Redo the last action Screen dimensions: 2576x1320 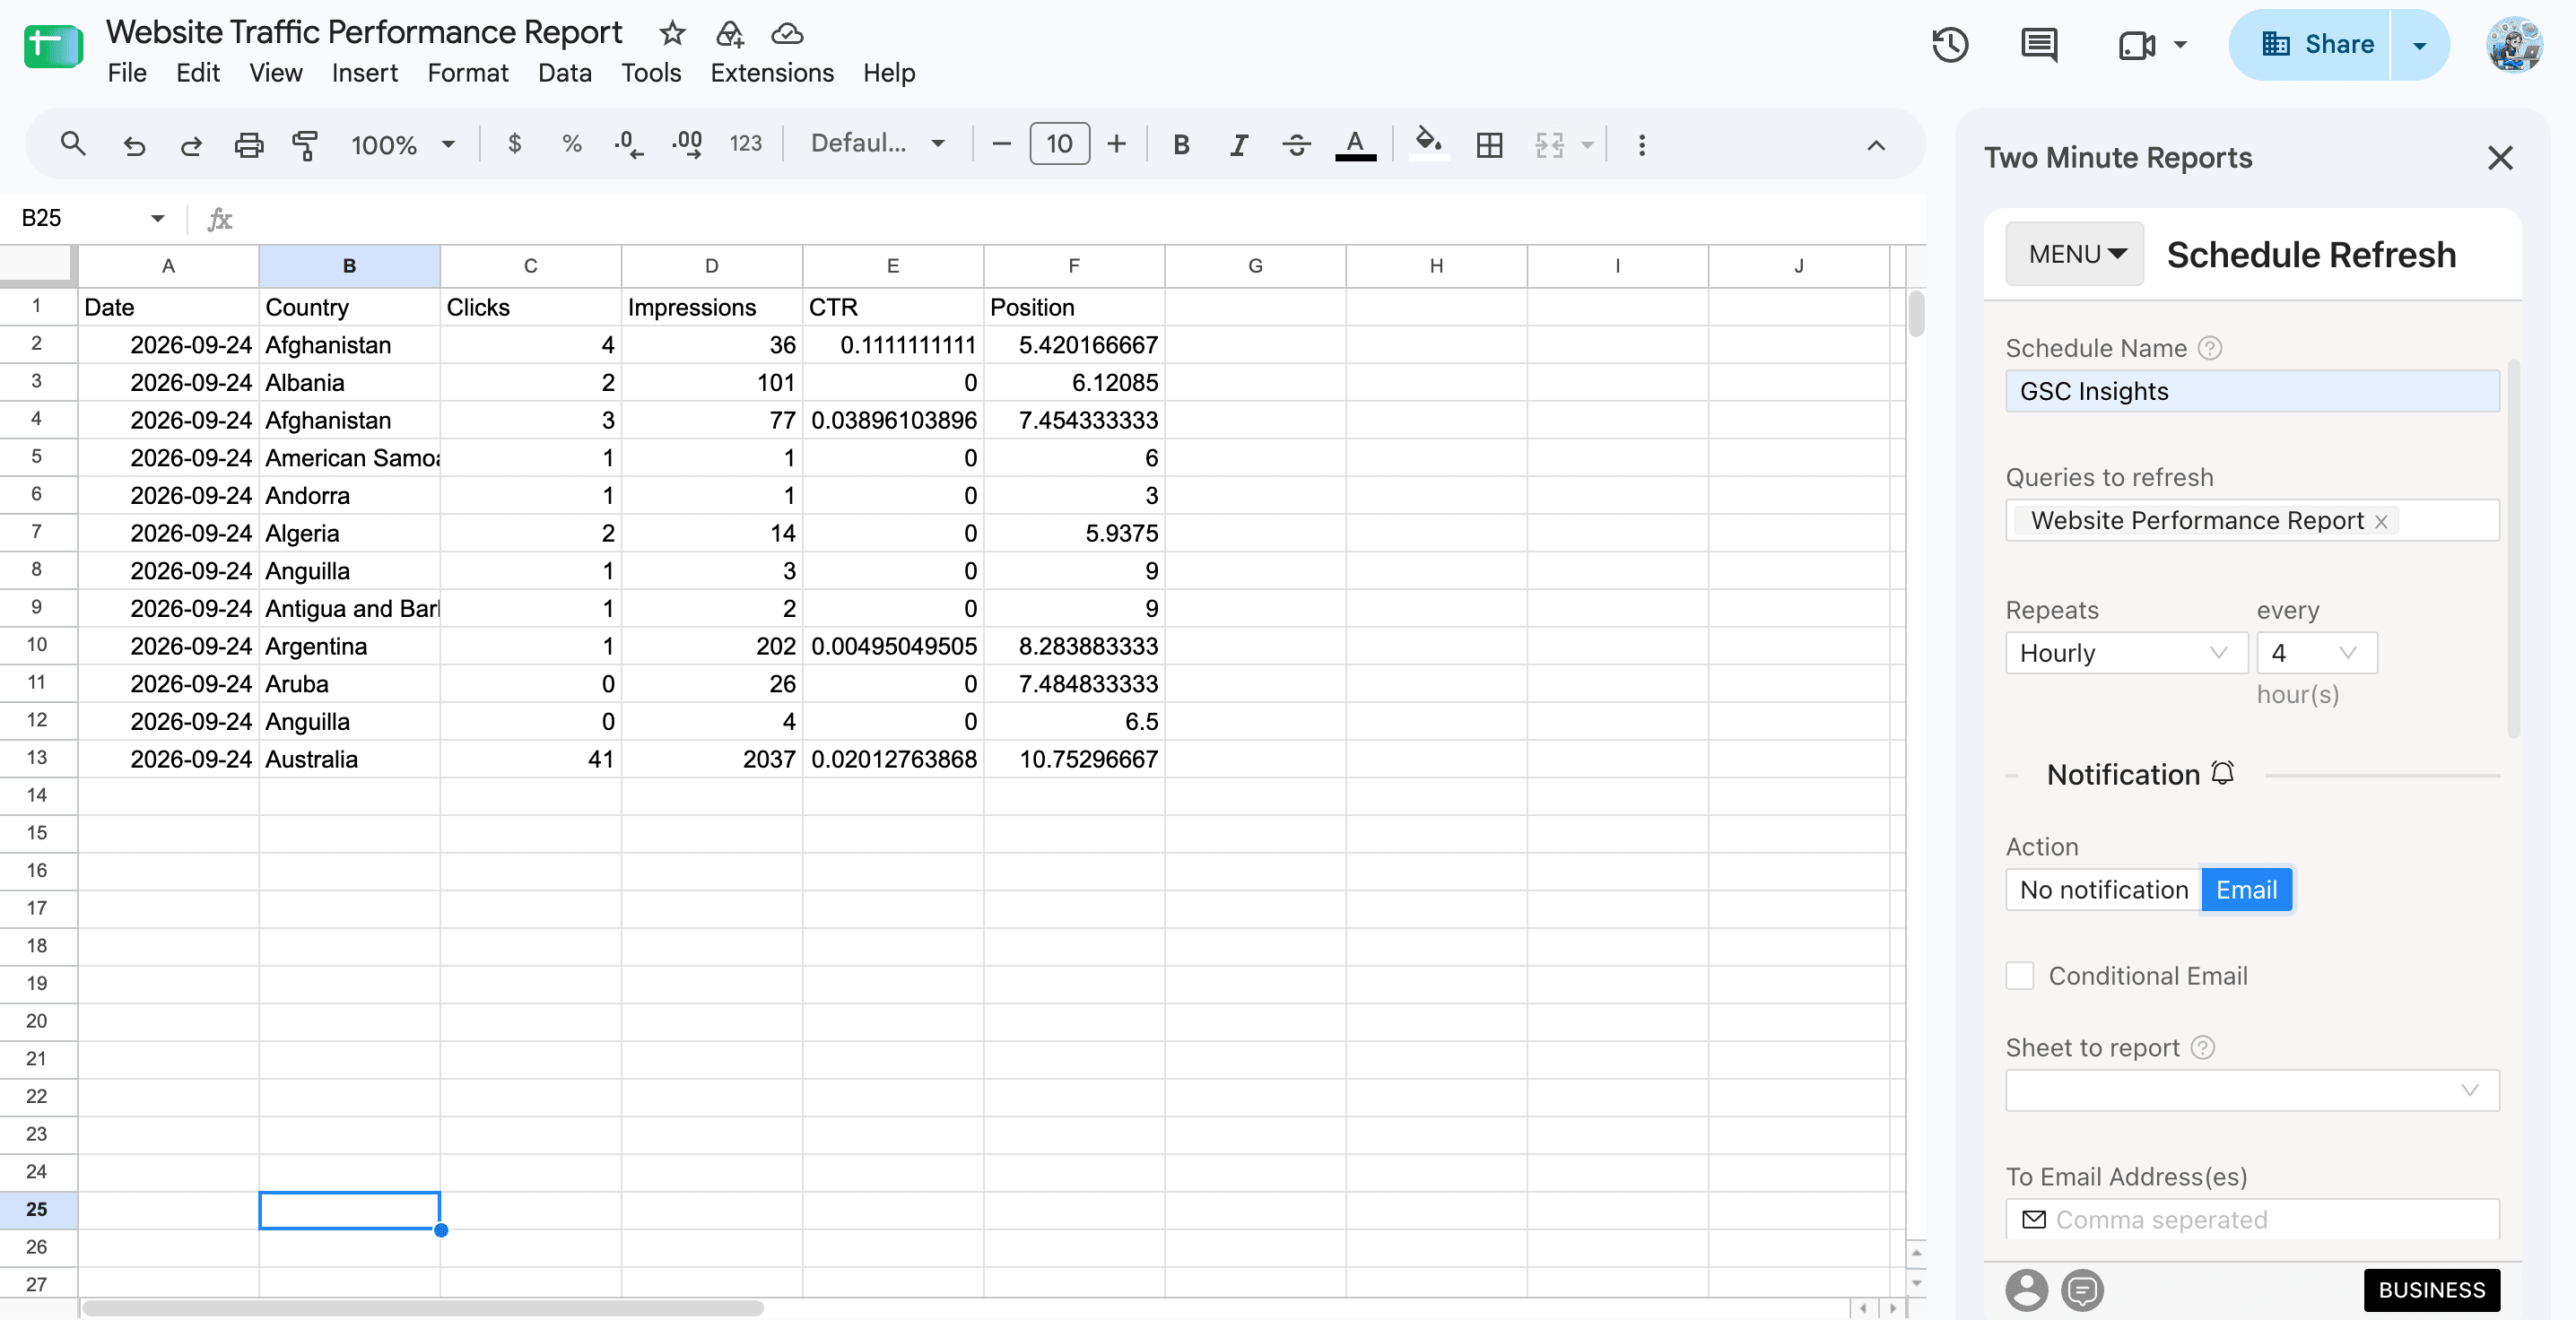[191, 145]
